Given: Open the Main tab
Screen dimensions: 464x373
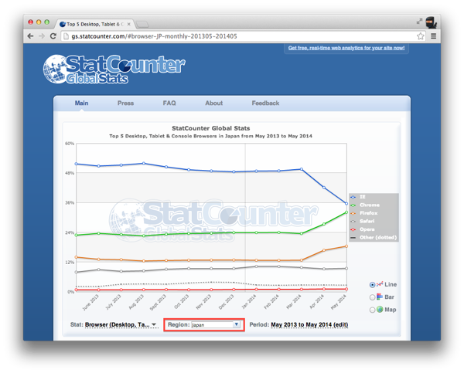Looking at the screenshot, I should click(81, 103).
